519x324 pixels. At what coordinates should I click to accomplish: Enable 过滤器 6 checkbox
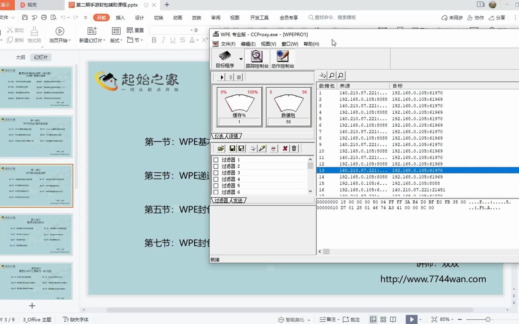(x=216, y=192)
